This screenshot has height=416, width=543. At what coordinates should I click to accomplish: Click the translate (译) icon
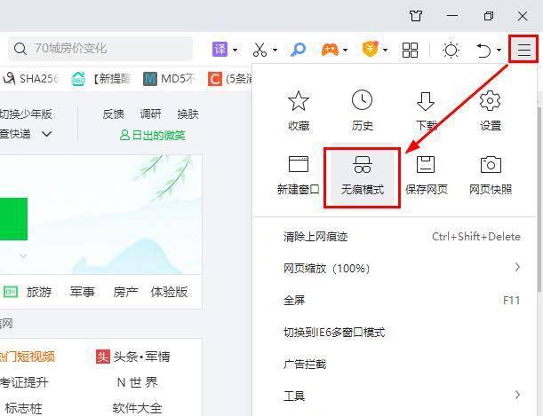coord(220,50)
